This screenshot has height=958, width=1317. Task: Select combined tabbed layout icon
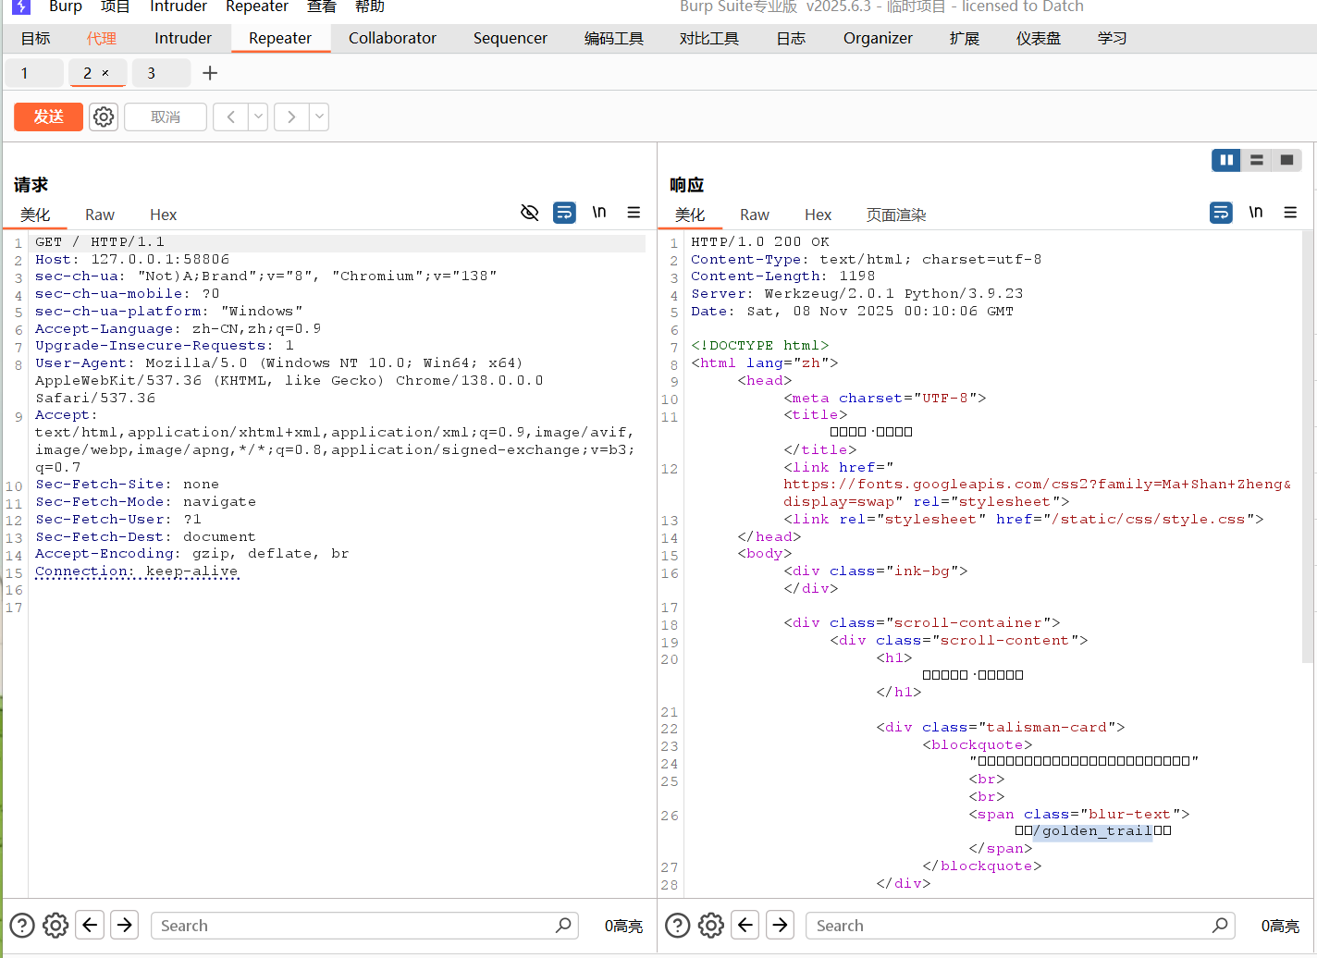(1286, 160)
